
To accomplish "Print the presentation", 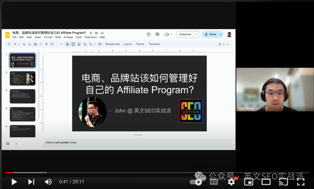I will point(35,44).
